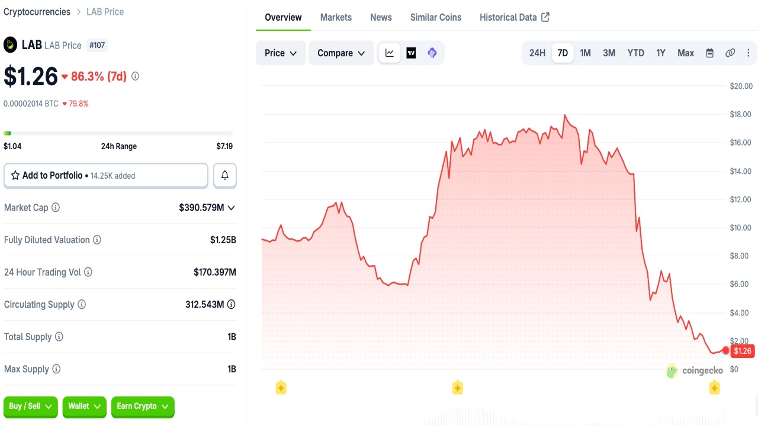758x426 pixels.
Task: Click the star icon in Add to Portfolio
Action: click(x=15, y=176)
